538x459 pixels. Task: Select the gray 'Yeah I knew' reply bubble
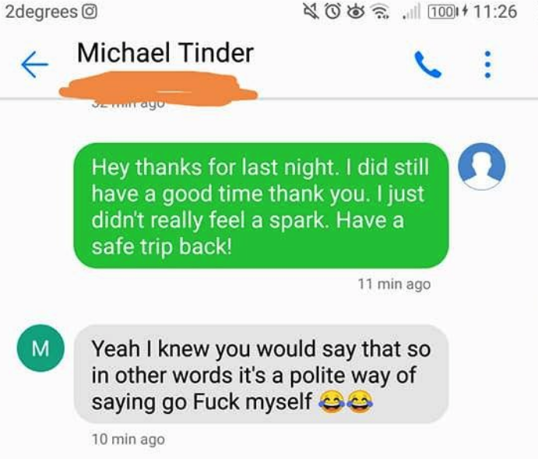click(261, 374)
